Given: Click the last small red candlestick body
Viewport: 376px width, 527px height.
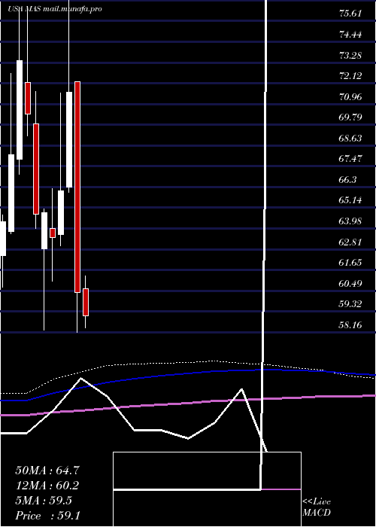Looking at the screenshot, I should point(86,302).
